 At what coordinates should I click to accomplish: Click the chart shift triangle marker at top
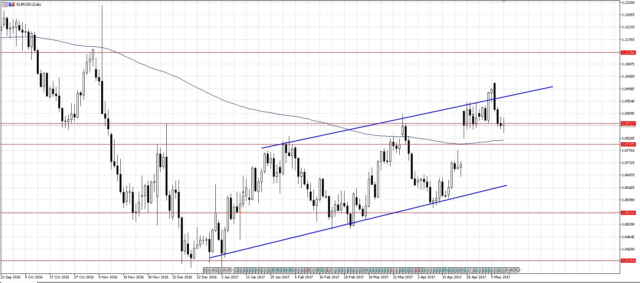click(x=504, y=2)
